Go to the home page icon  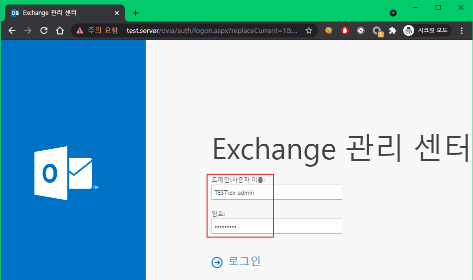pos(60,30)
